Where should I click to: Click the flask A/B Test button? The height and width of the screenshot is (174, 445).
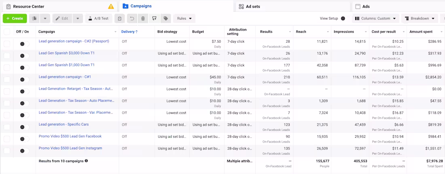click(x=99, y=19)
